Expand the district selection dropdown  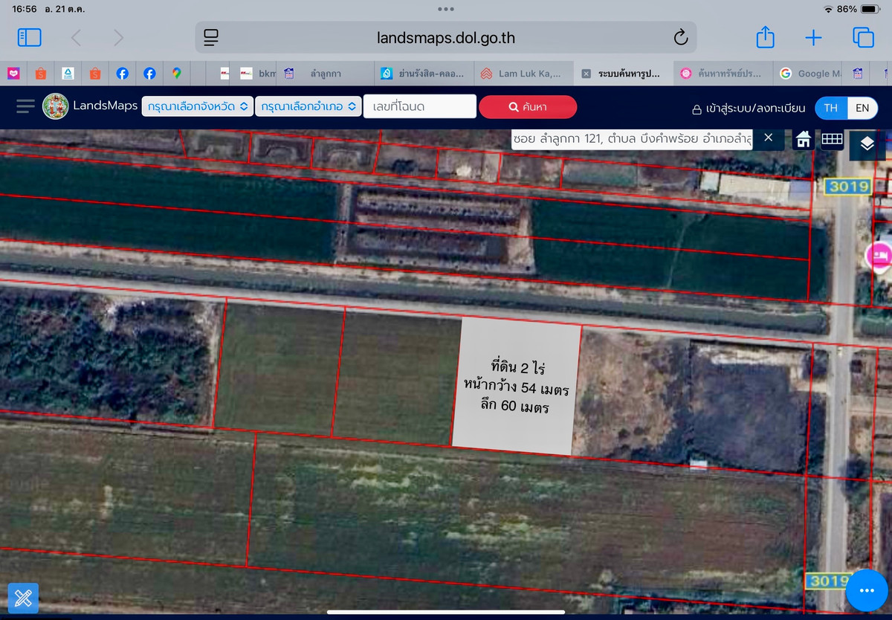point(308,106)
